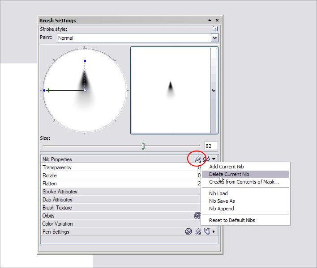Image resolution: width=317 pixels, height=268 pixels.
Task: Click the nib options pen icon
Action: 198,159
